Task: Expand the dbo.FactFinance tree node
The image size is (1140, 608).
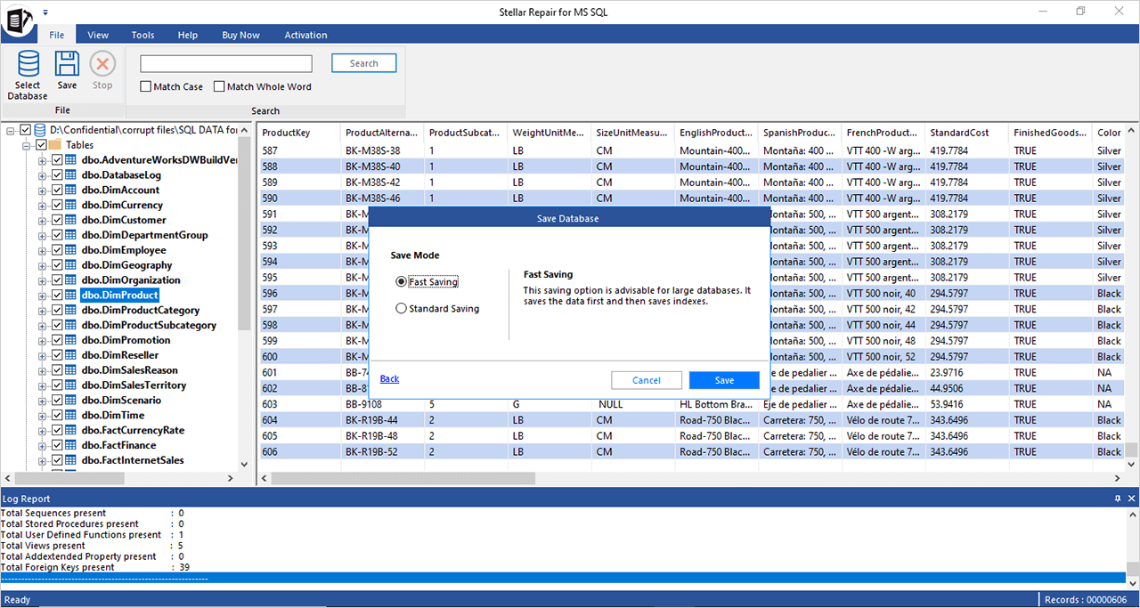Action: click(x=42, y=445)
